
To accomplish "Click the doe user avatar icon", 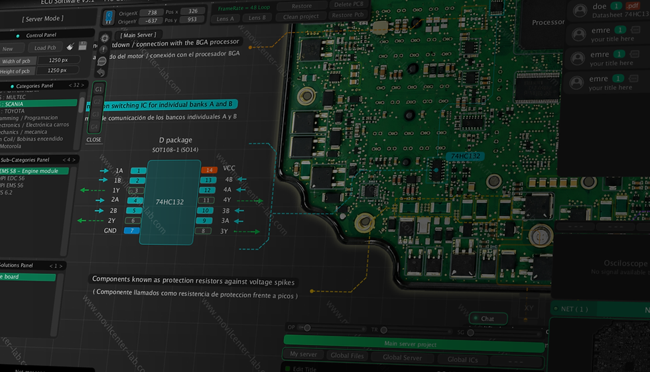I will click(x=580, y=10).
